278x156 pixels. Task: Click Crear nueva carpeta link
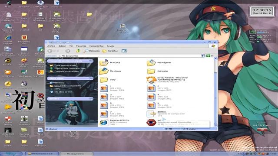click(x=66, y=65)
